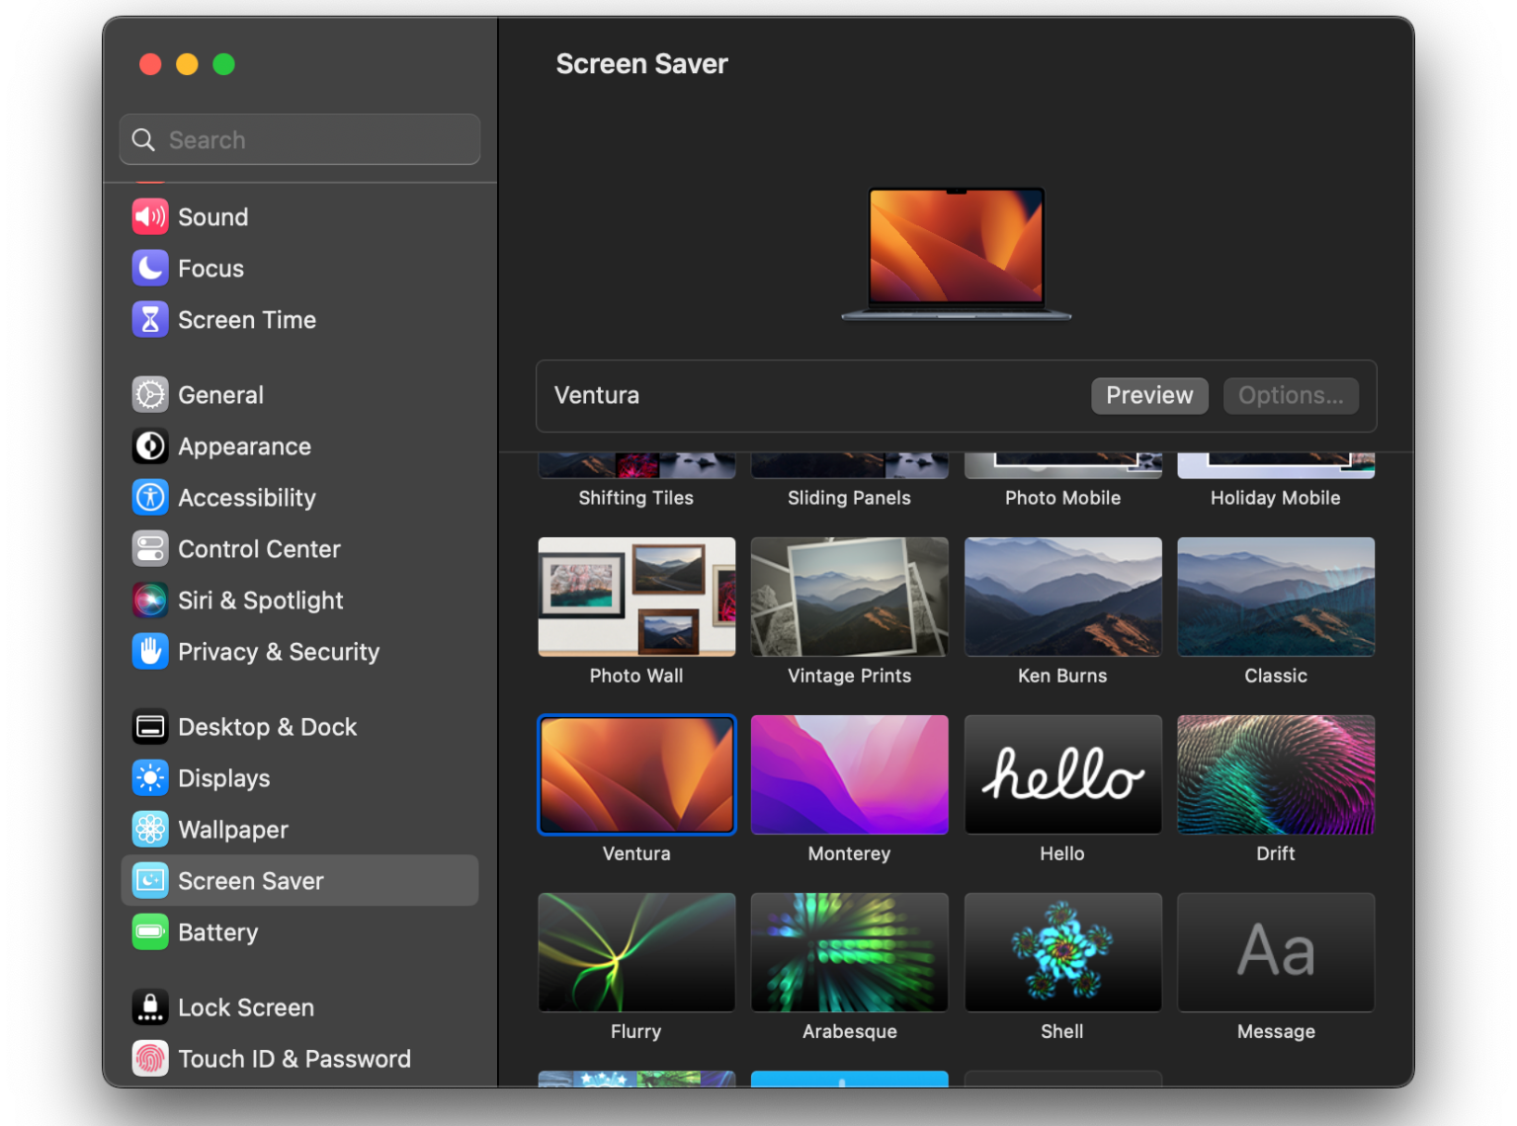Open the Wallpaper settings pane

point(233,830)
